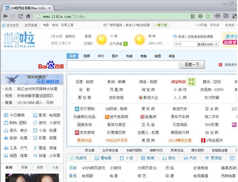Click [切换] to switch weather city
The height and width of the screenshot is (182, 238).
[88, 43]
